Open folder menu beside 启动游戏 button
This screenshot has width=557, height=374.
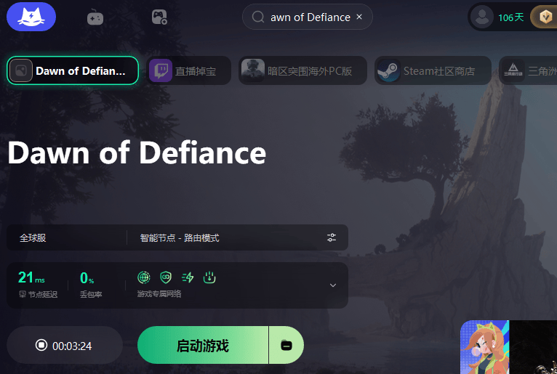286,346
